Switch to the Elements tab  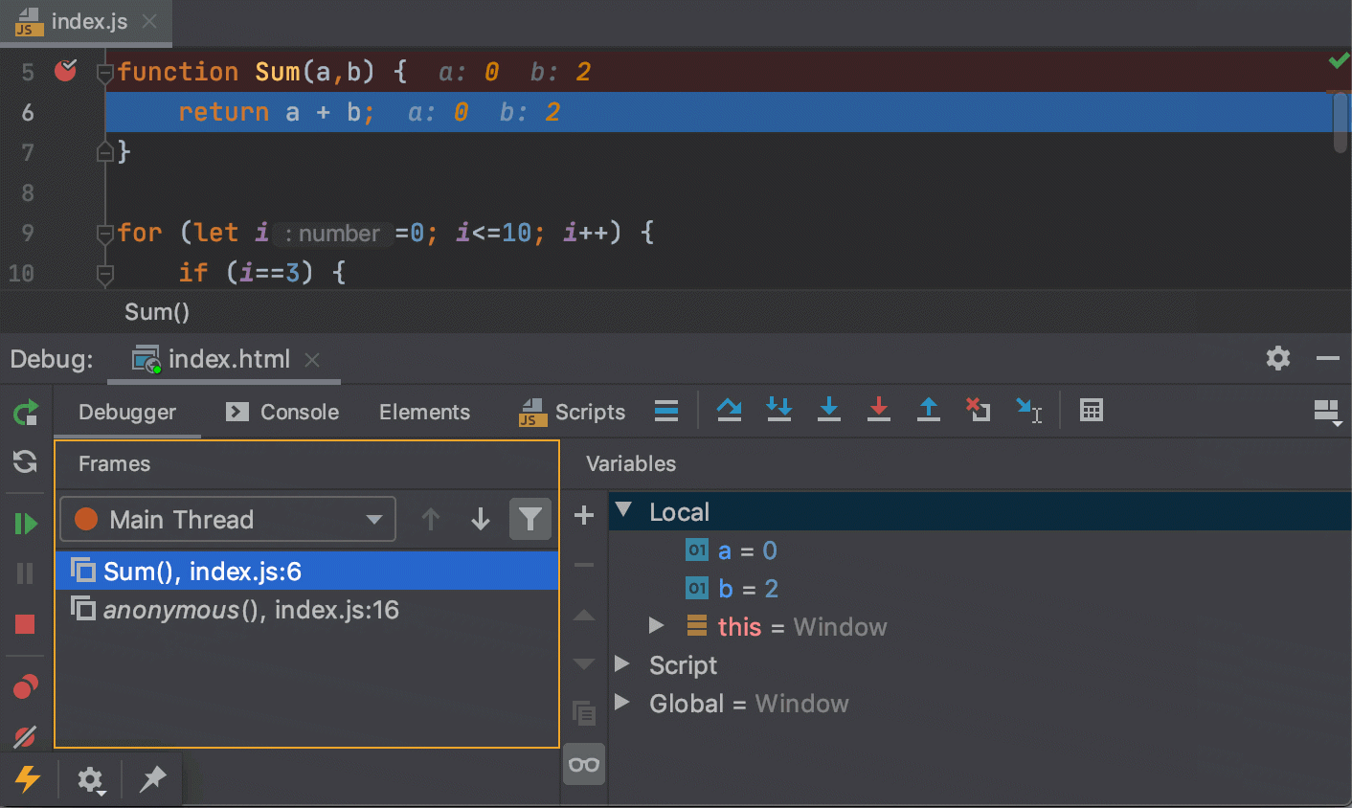click(424, 413)
